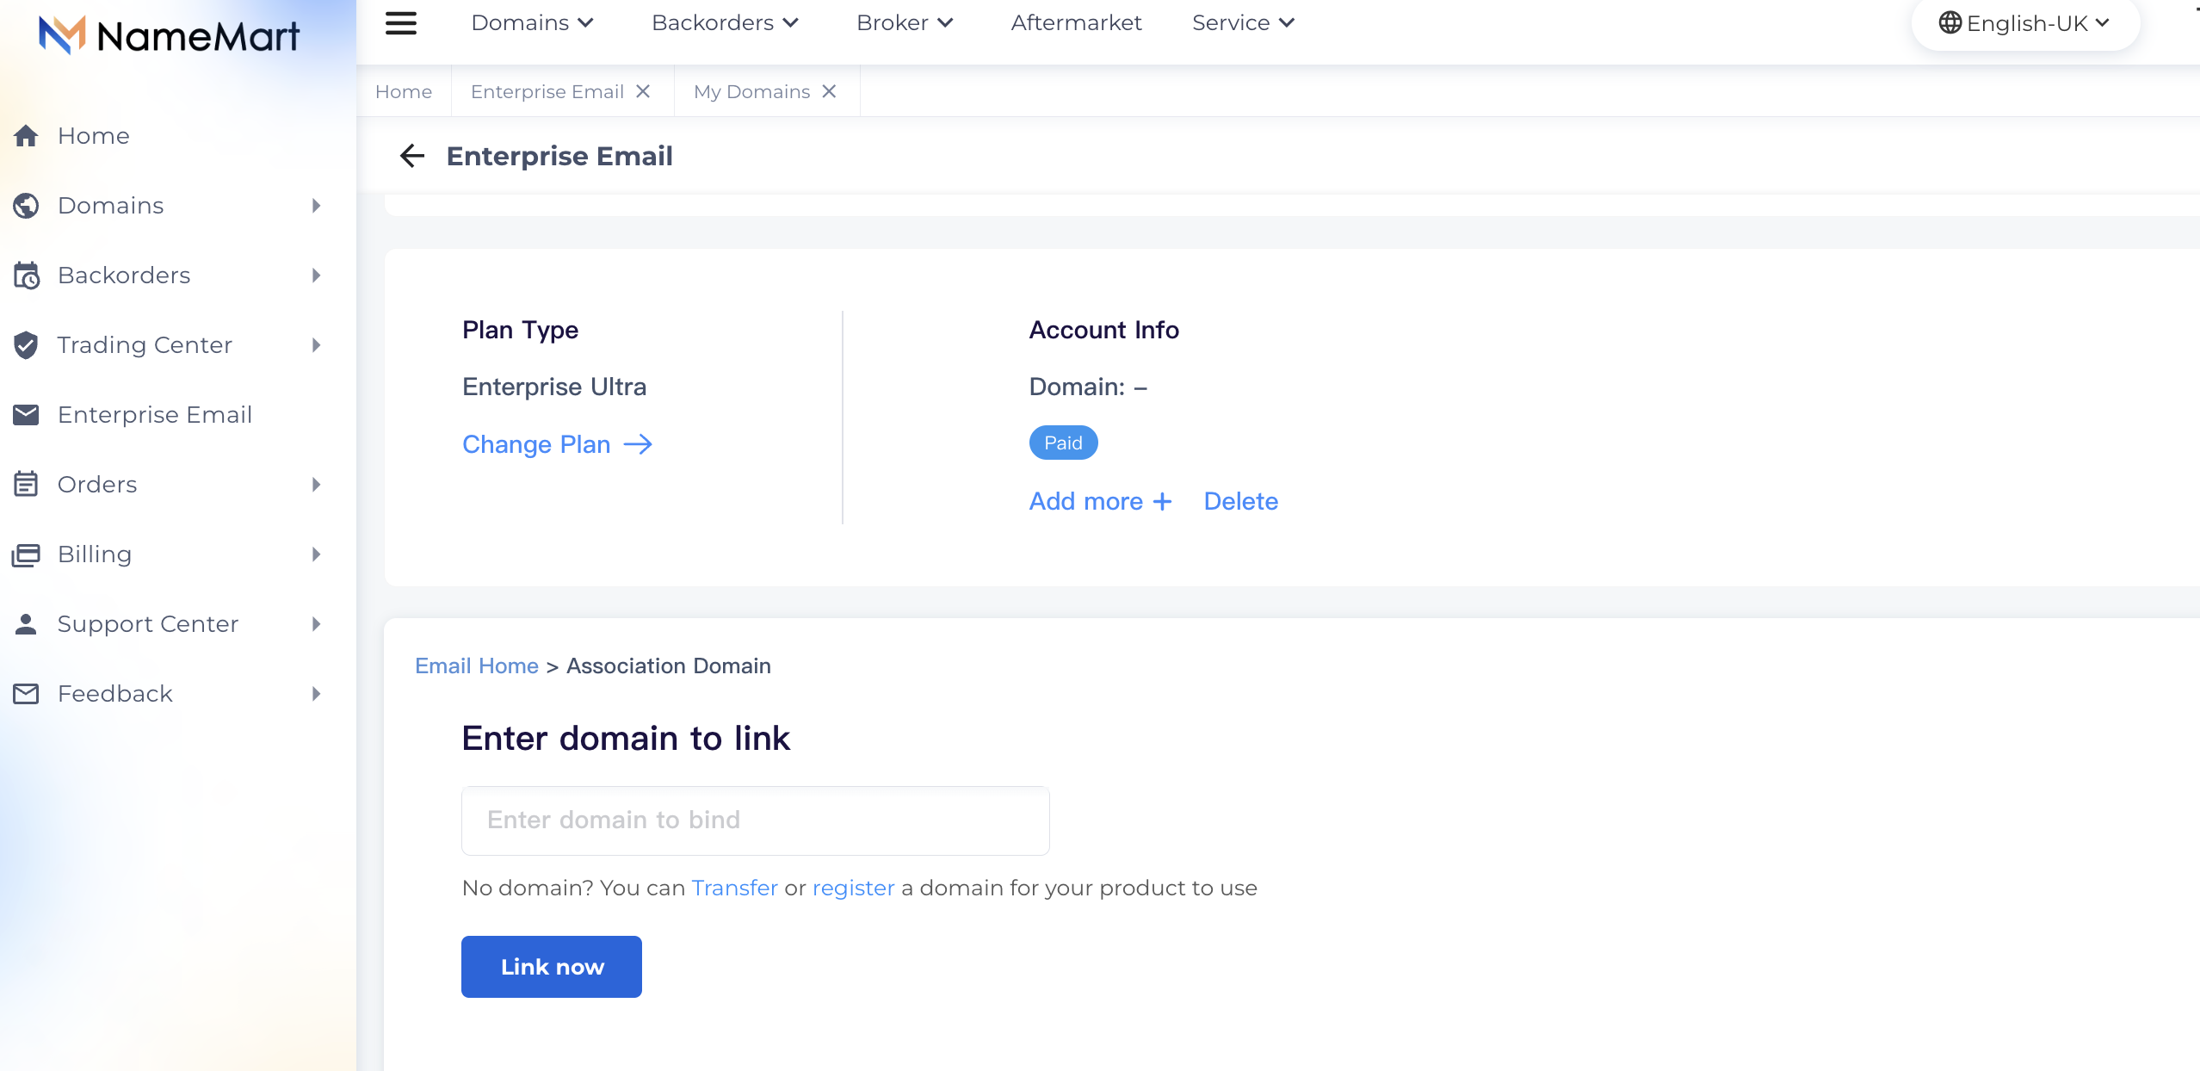This screenshot has width=2200, height=1071.
Task: Click the Backorders calendar clock icon
Action: [26, 275]
